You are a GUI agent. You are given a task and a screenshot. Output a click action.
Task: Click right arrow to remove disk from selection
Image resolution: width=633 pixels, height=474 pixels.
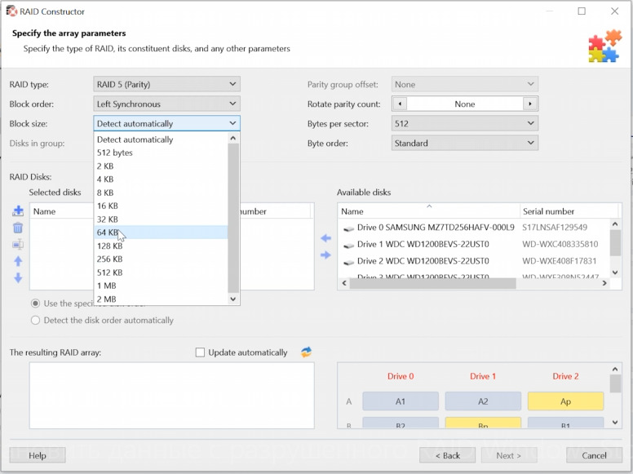pyautogui.click(x=325, y=255)
